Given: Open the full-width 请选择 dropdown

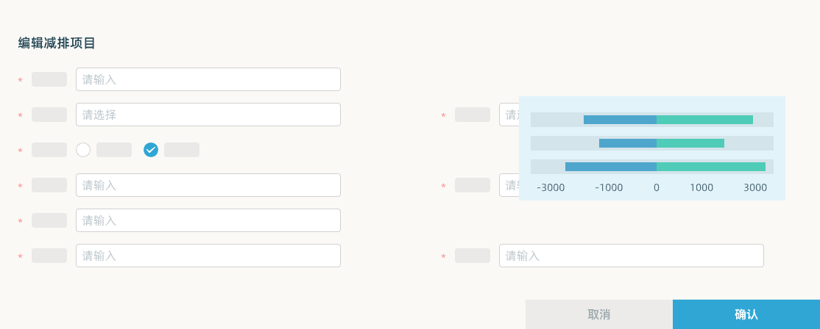Looking at the screenshot, I should click(208, 115).
